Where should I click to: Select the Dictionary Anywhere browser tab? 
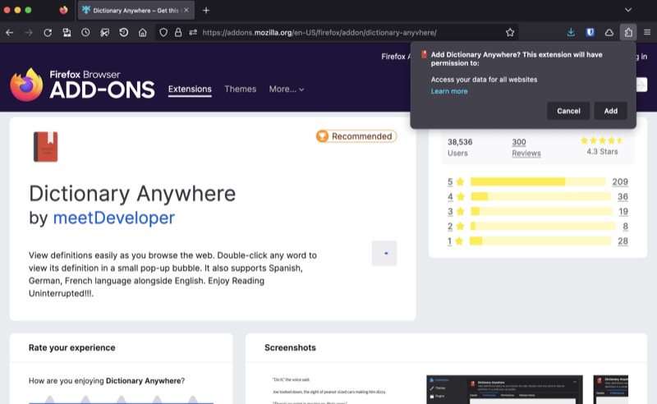point(136,10)
